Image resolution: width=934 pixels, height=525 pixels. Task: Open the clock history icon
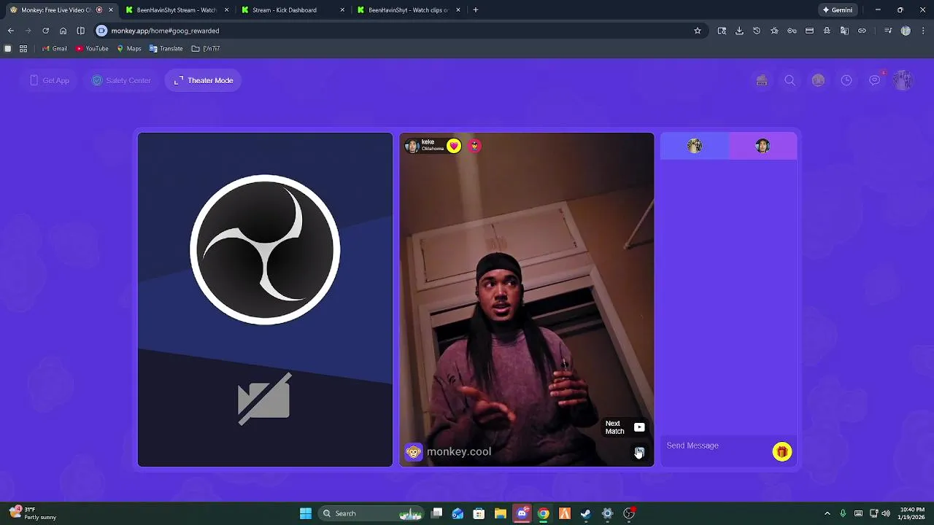(x=846, y=80)
